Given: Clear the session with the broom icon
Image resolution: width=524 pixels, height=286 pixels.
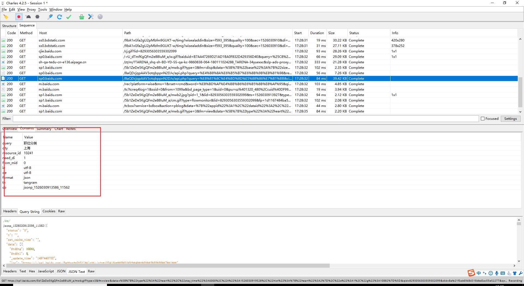Looking at the screenshot, I should pyautogui.click(x=6, y=17).
